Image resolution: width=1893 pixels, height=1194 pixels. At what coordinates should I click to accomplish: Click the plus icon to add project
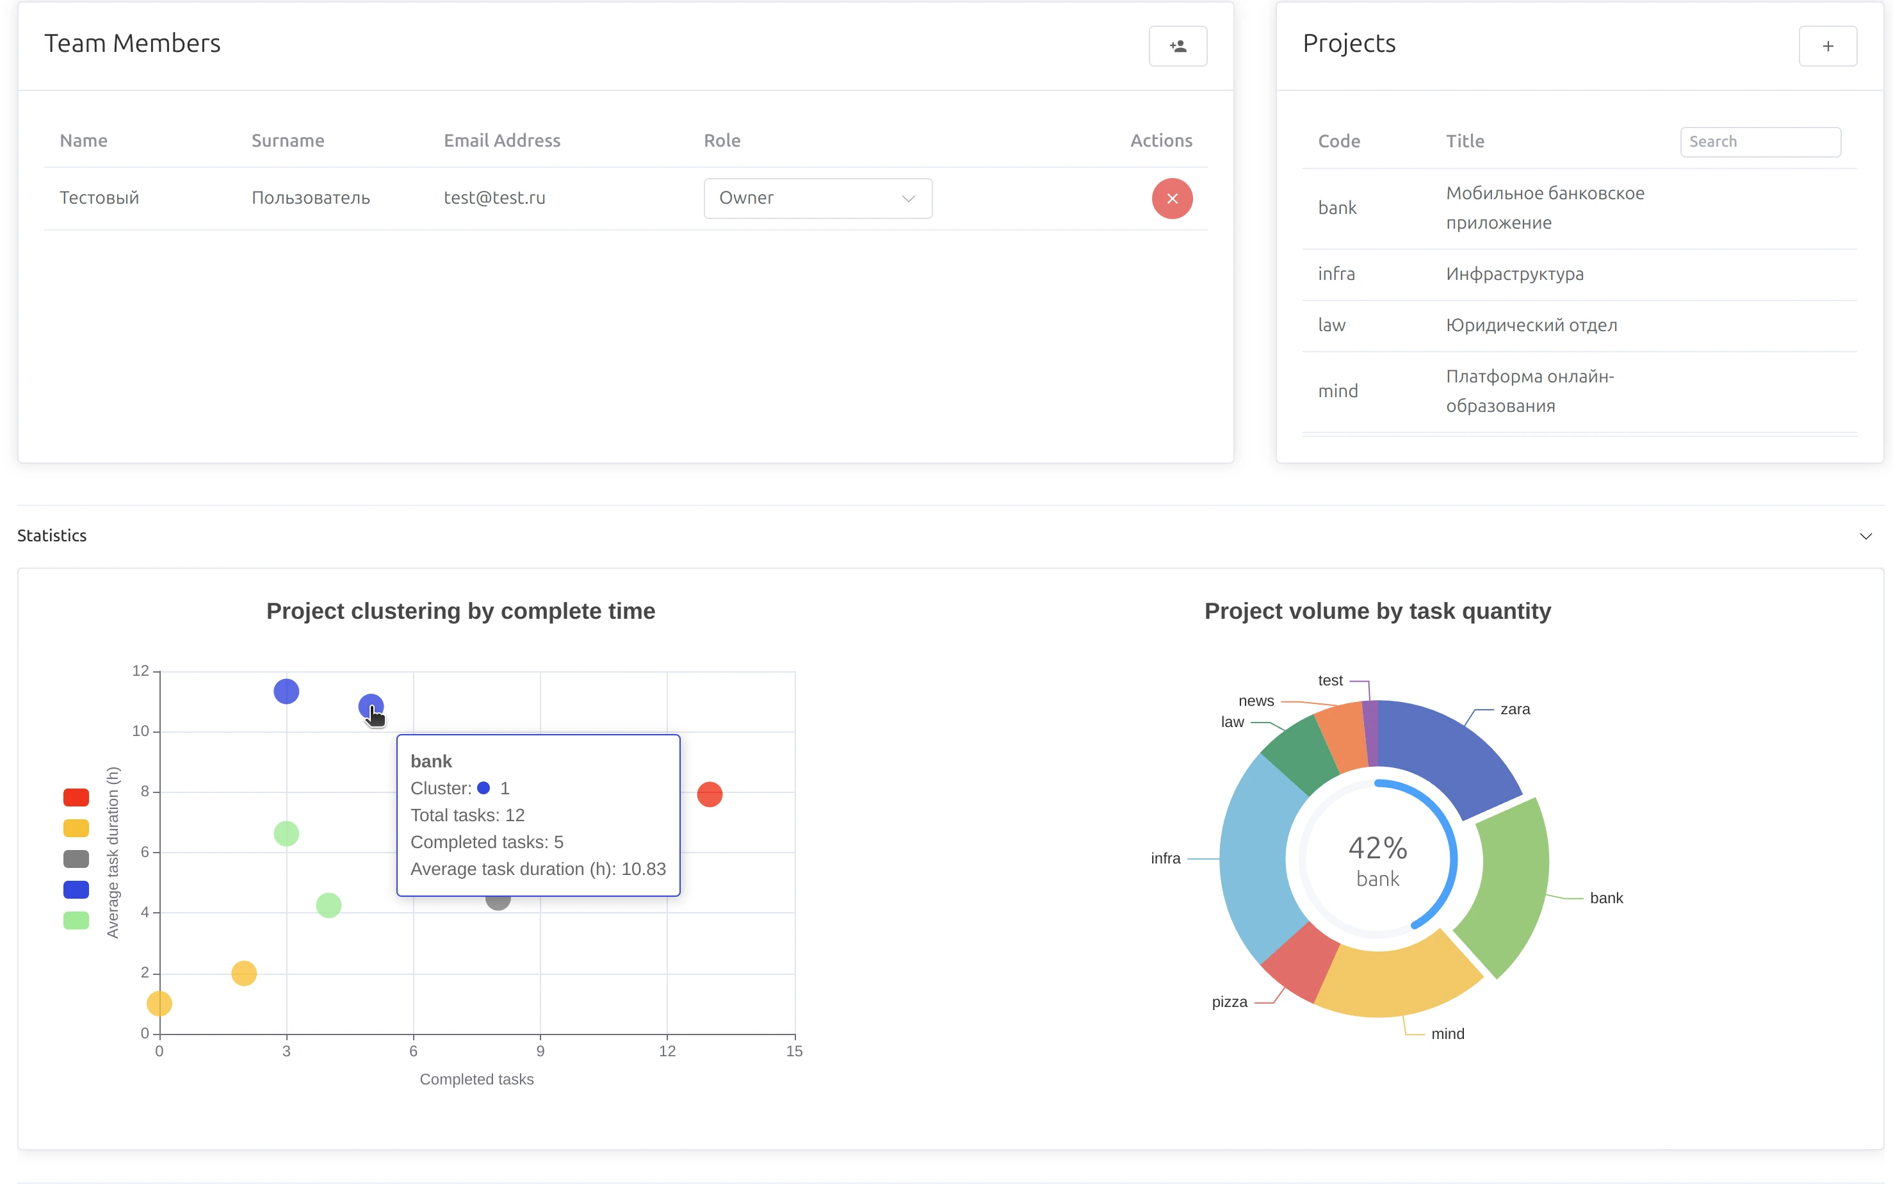1827,46
